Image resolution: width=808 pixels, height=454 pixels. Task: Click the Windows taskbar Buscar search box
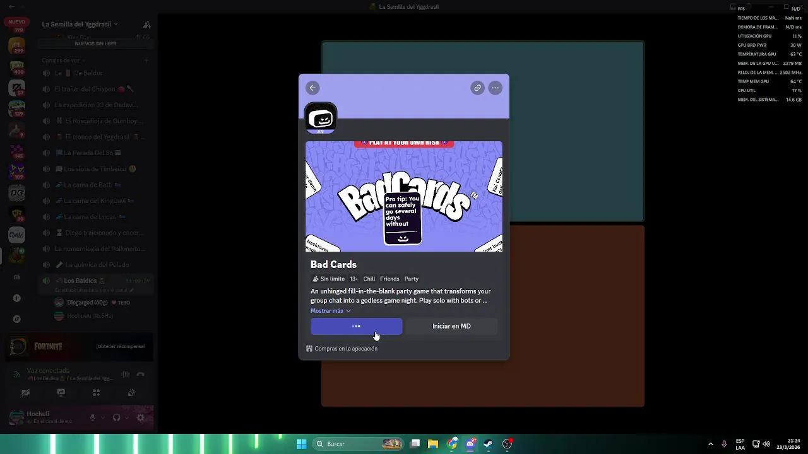tap(359, 444)
